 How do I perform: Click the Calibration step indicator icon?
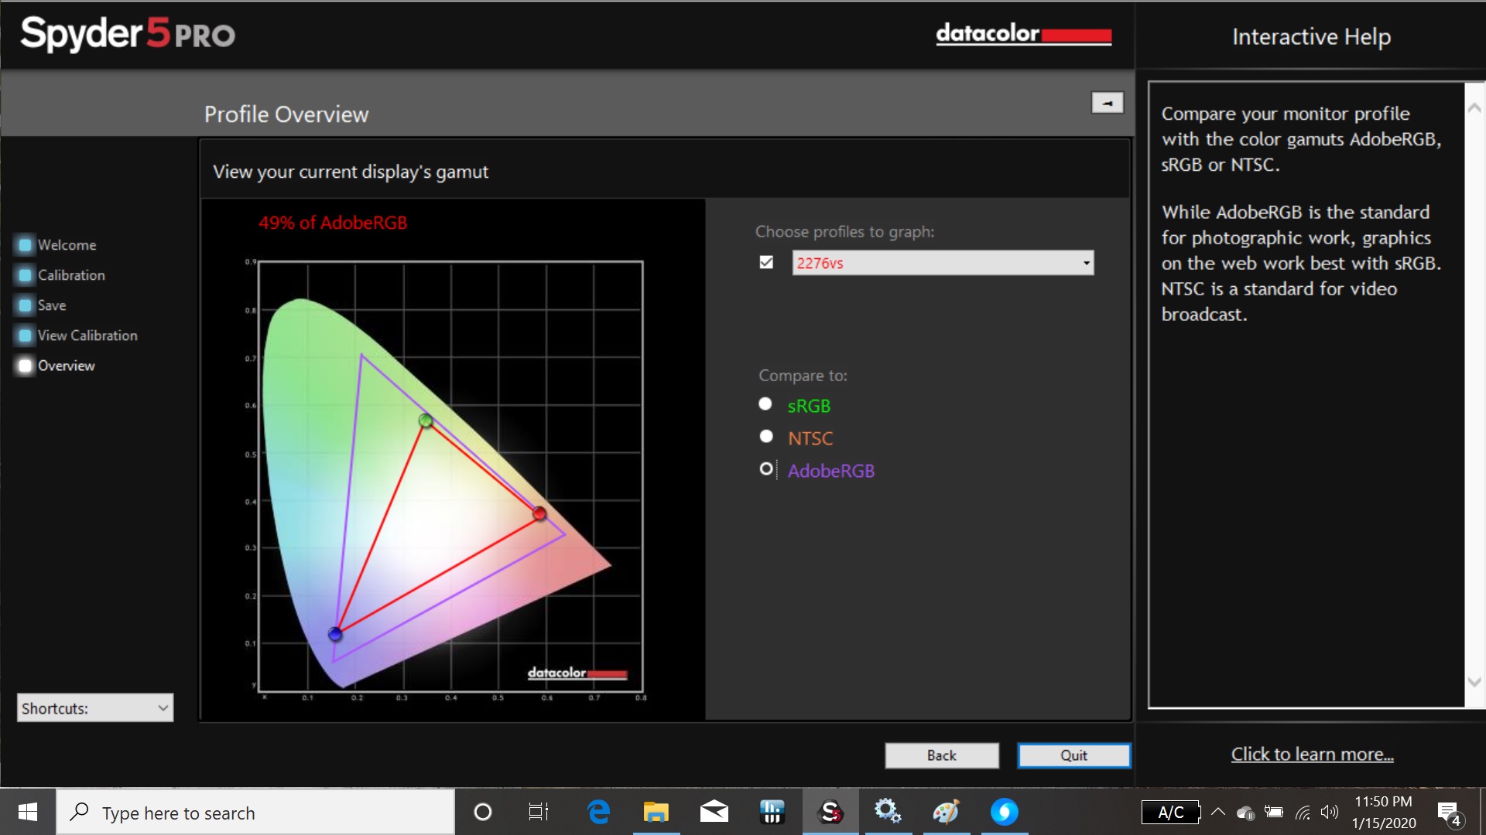[x=25, y=275]
